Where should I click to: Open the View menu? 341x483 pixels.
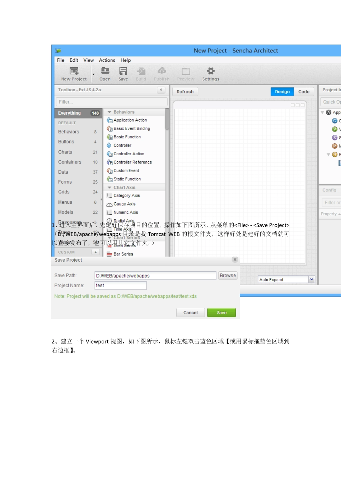click(x=89, y=60)
